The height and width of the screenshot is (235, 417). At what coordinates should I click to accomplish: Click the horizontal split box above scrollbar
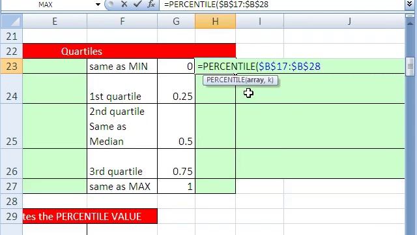point(410,16)
